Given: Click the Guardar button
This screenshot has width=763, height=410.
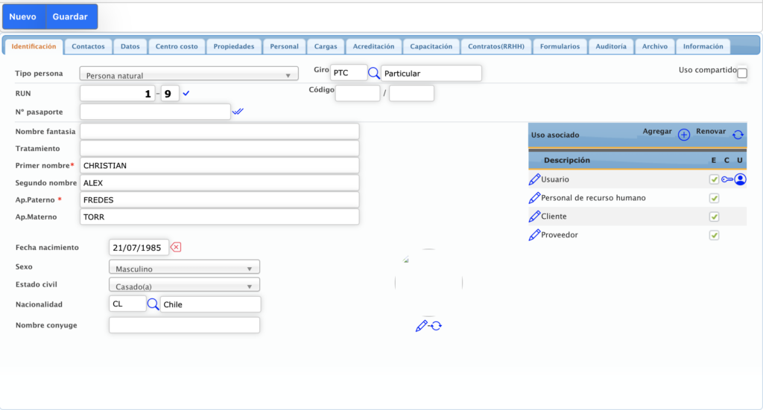Looking at the screenshot, I should pyautogui.click(x=70, y=16).
